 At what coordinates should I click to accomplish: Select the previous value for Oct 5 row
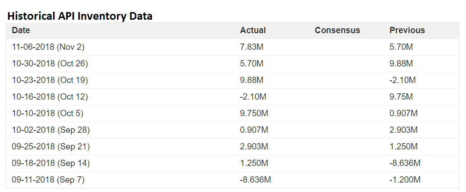(x=403, y=113)
